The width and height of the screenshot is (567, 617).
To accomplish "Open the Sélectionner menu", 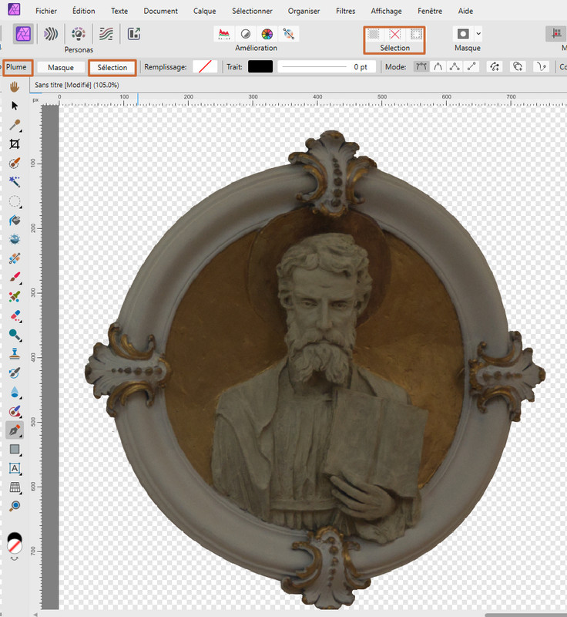I will click(x=252, y=11).
